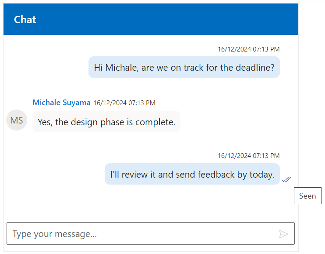Image resolution: width=325 pixels, height=254 pixels.
Task: Click the Seen tooltip label
Action: point(307,196)
